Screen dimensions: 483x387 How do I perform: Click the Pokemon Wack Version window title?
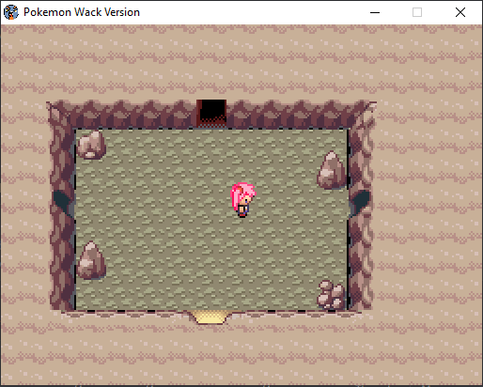(x=82, y=12)
